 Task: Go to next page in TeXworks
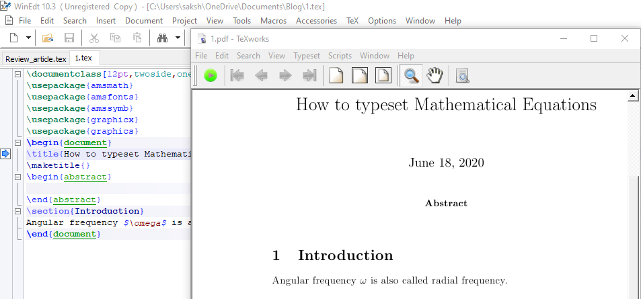coord(285,75)
